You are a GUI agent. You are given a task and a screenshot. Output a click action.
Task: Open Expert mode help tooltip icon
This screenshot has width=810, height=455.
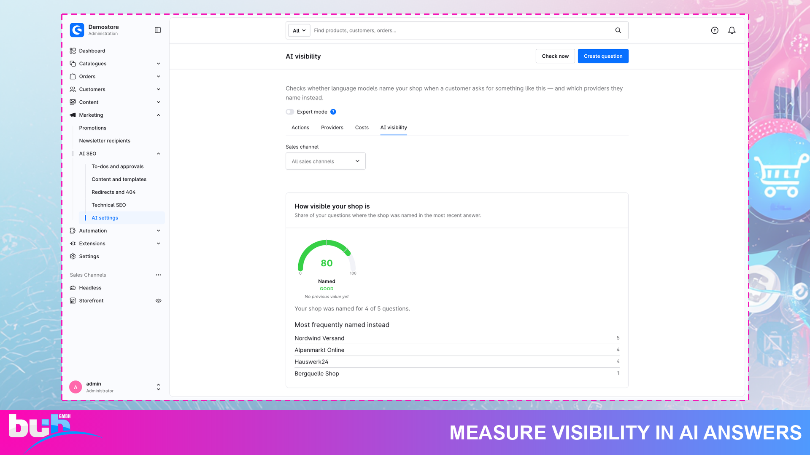[x=333, y=112]
